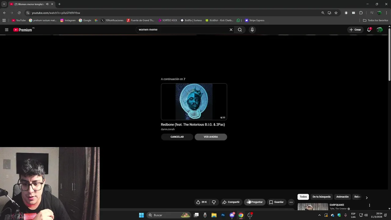Open SORTEO KICK bookmark
The image size is (391, 220).
click(168, 20)
